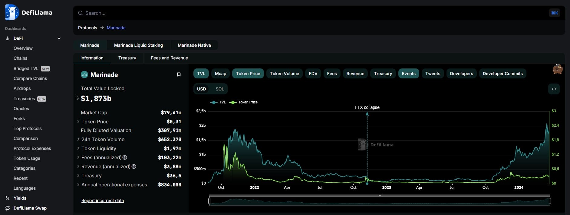
Task: Bookmark the Marinade protocol
Action: click(179, 74)
